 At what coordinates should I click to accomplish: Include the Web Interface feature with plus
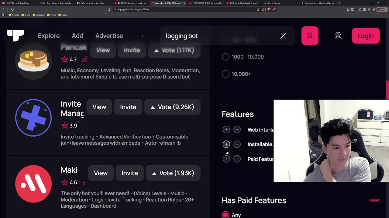point(226,130)
